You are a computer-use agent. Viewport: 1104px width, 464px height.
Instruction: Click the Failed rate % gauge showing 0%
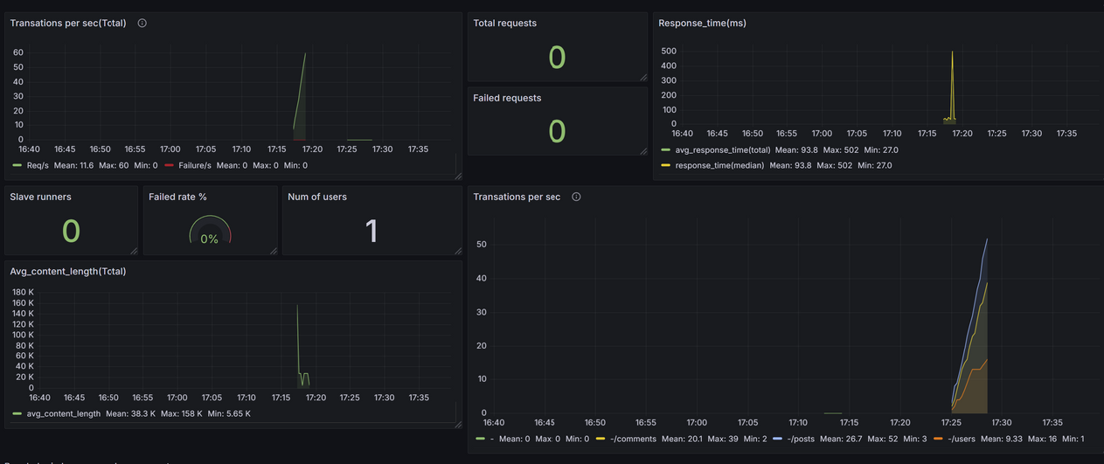point(210,232)
